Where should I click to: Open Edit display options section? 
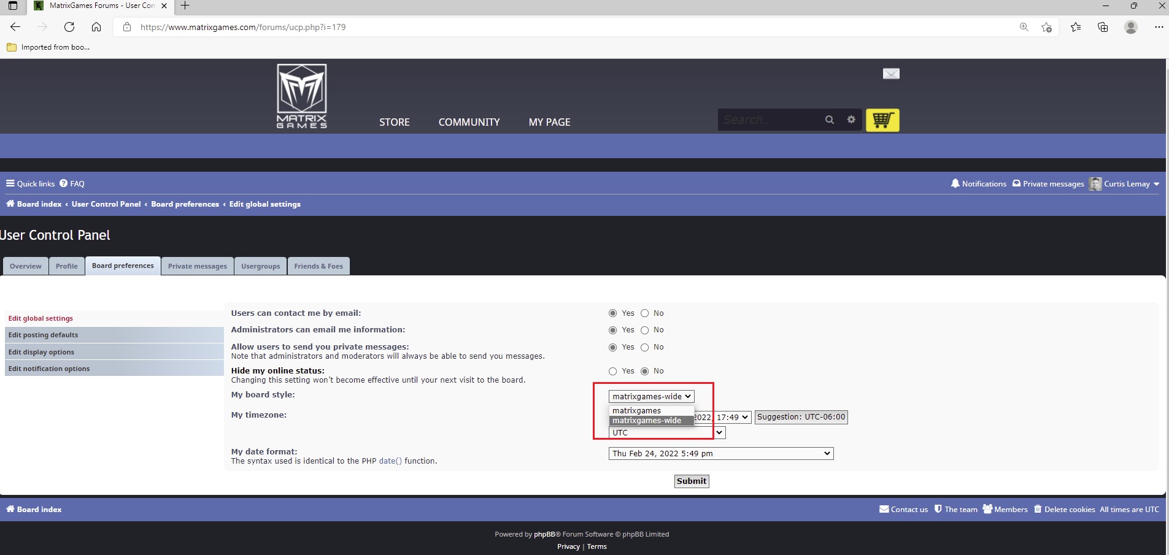(x=114, y=352)
